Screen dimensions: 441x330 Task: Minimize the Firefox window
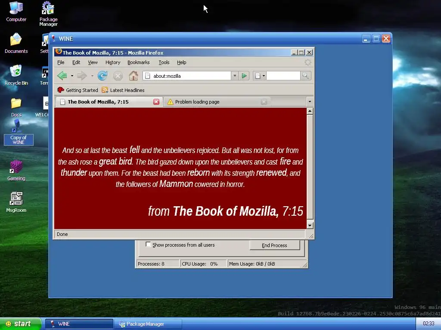[x=294, y=52]
